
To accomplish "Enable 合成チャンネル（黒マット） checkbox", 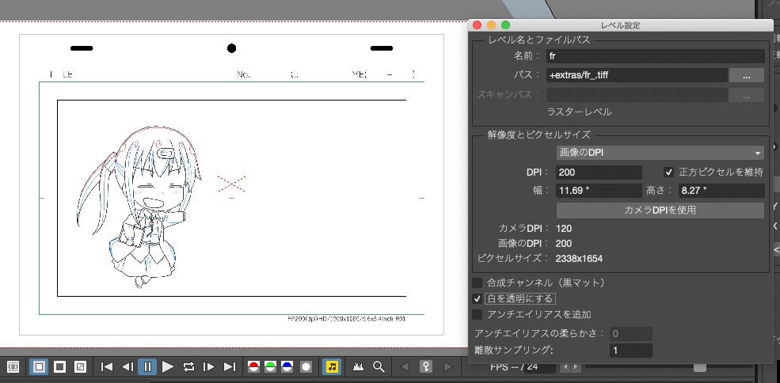I will [x=478, y=283].
